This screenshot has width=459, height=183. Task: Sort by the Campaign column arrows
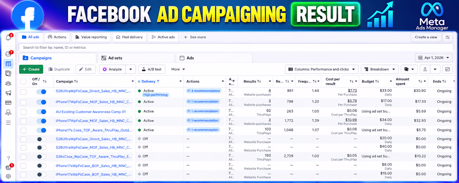76,82
